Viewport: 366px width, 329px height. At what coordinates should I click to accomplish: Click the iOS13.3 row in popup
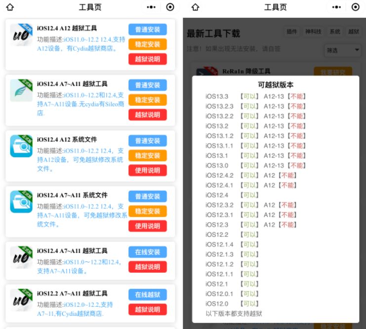tap(255, 96)
